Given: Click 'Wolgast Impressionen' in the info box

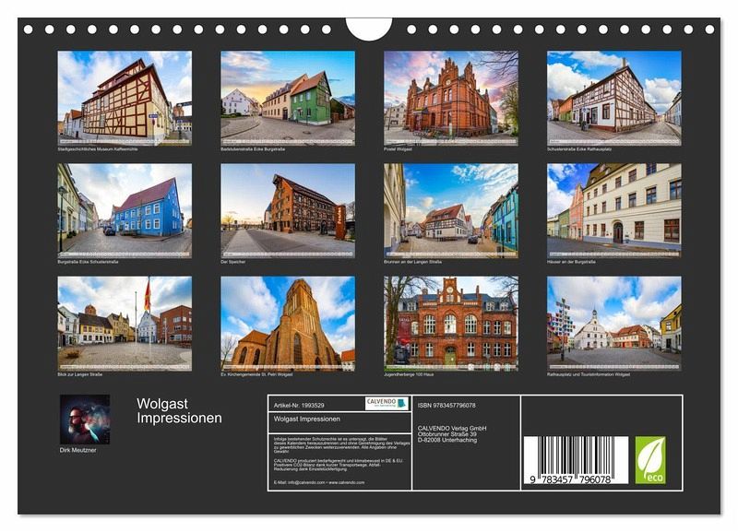Looking at the screenshot, I should point(307,419).
